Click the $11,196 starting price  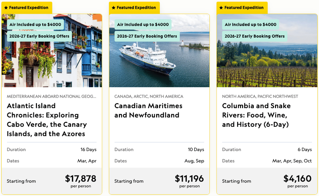click(189, 179)
